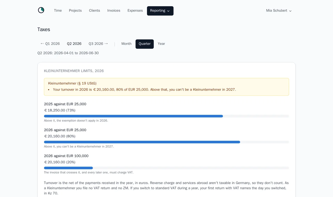Switch period view to Year
The height and width of the screenshot is (197, 333).
pyautogui.click(x=161, y=44)
